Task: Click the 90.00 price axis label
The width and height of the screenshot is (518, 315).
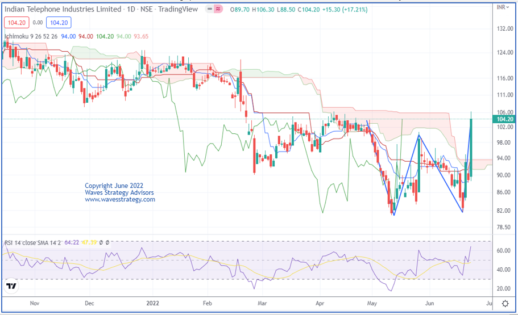Action: click(x=504, y=175)
